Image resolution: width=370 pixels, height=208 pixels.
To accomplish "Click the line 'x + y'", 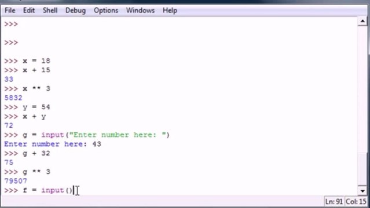I will [25, 116].
